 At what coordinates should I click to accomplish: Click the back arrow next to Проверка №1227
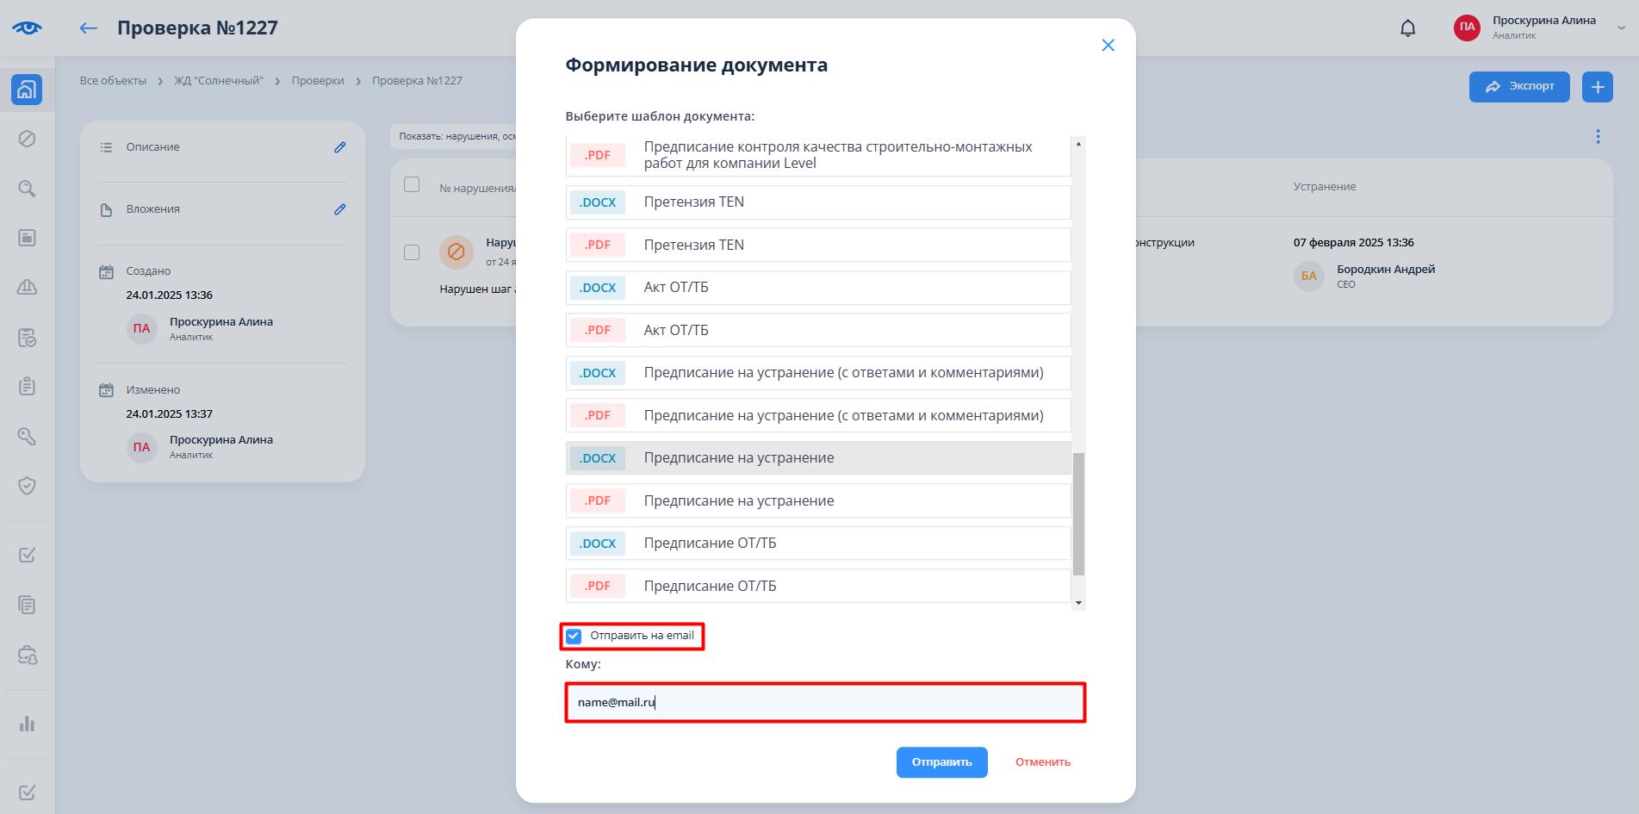[88, 28]
